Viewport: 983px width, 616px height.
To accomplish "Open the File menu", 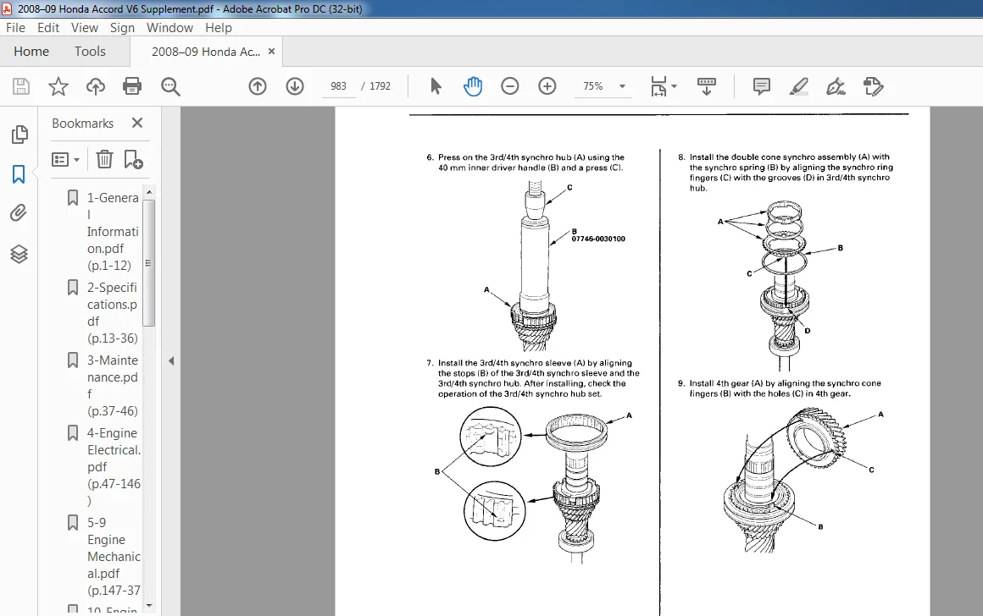I will pyautogui.click(x=15, y=28).
